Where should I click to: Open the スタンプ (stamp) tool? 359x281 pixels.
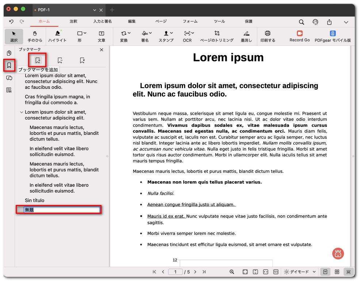point(166,35)
